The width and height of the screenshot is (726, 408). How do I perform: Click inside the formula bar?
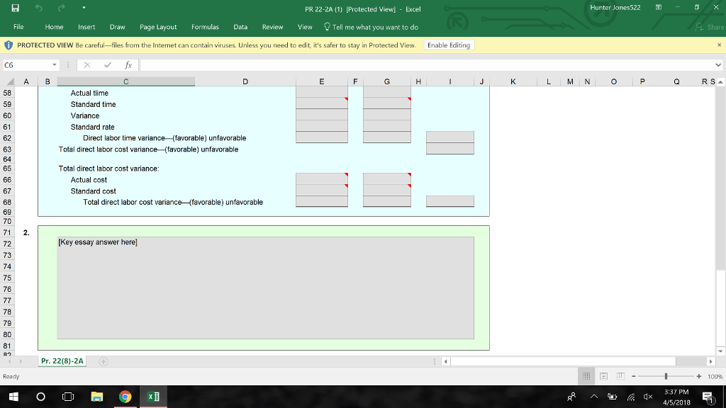[x=426, y=65]
